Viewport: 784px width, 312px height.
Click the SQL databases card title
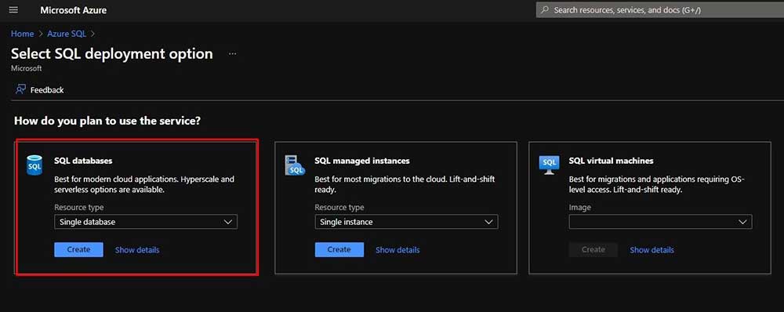[x=83, y=161]
